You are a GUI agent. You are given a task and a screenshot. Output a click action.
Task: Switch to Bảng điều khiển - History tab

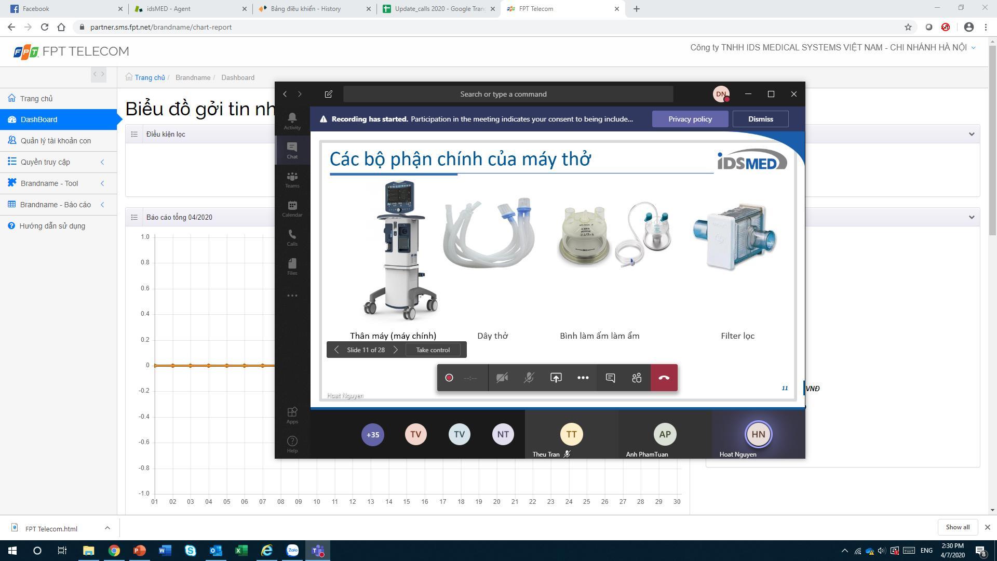pos(314,9)
